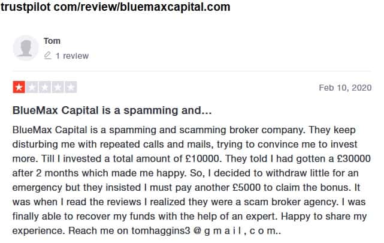Open review title "BlueMax Capital is a spamming and…"
This screenshot has height=243, width=384.
[x=112, y=111]
